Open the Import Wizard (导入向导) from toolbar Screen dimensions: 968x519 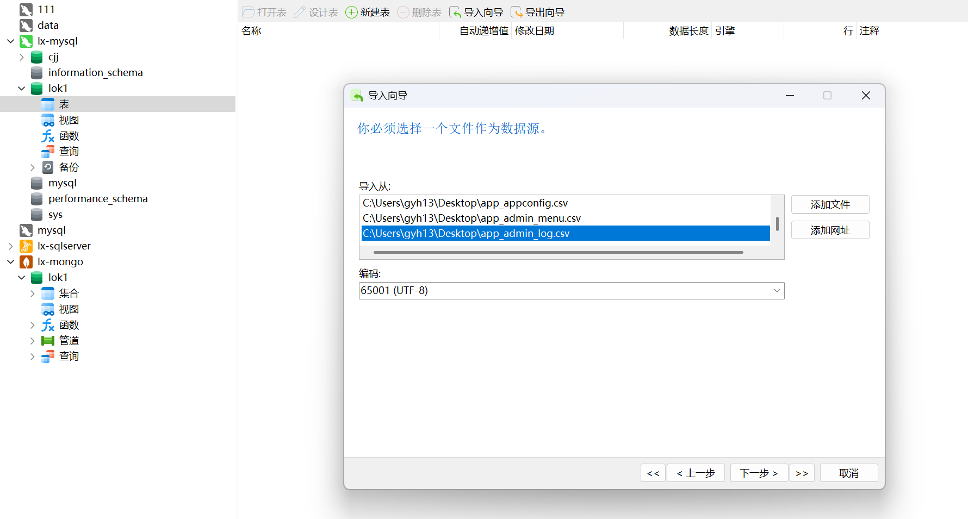pyautogui.click(x=455, y=12)
